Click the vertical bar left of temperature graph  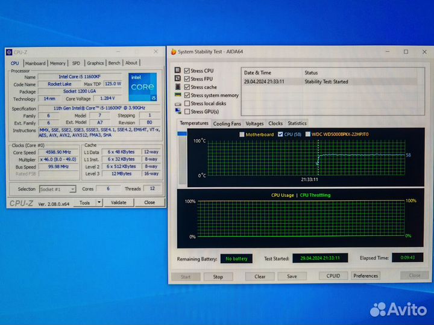click(182, 158)
